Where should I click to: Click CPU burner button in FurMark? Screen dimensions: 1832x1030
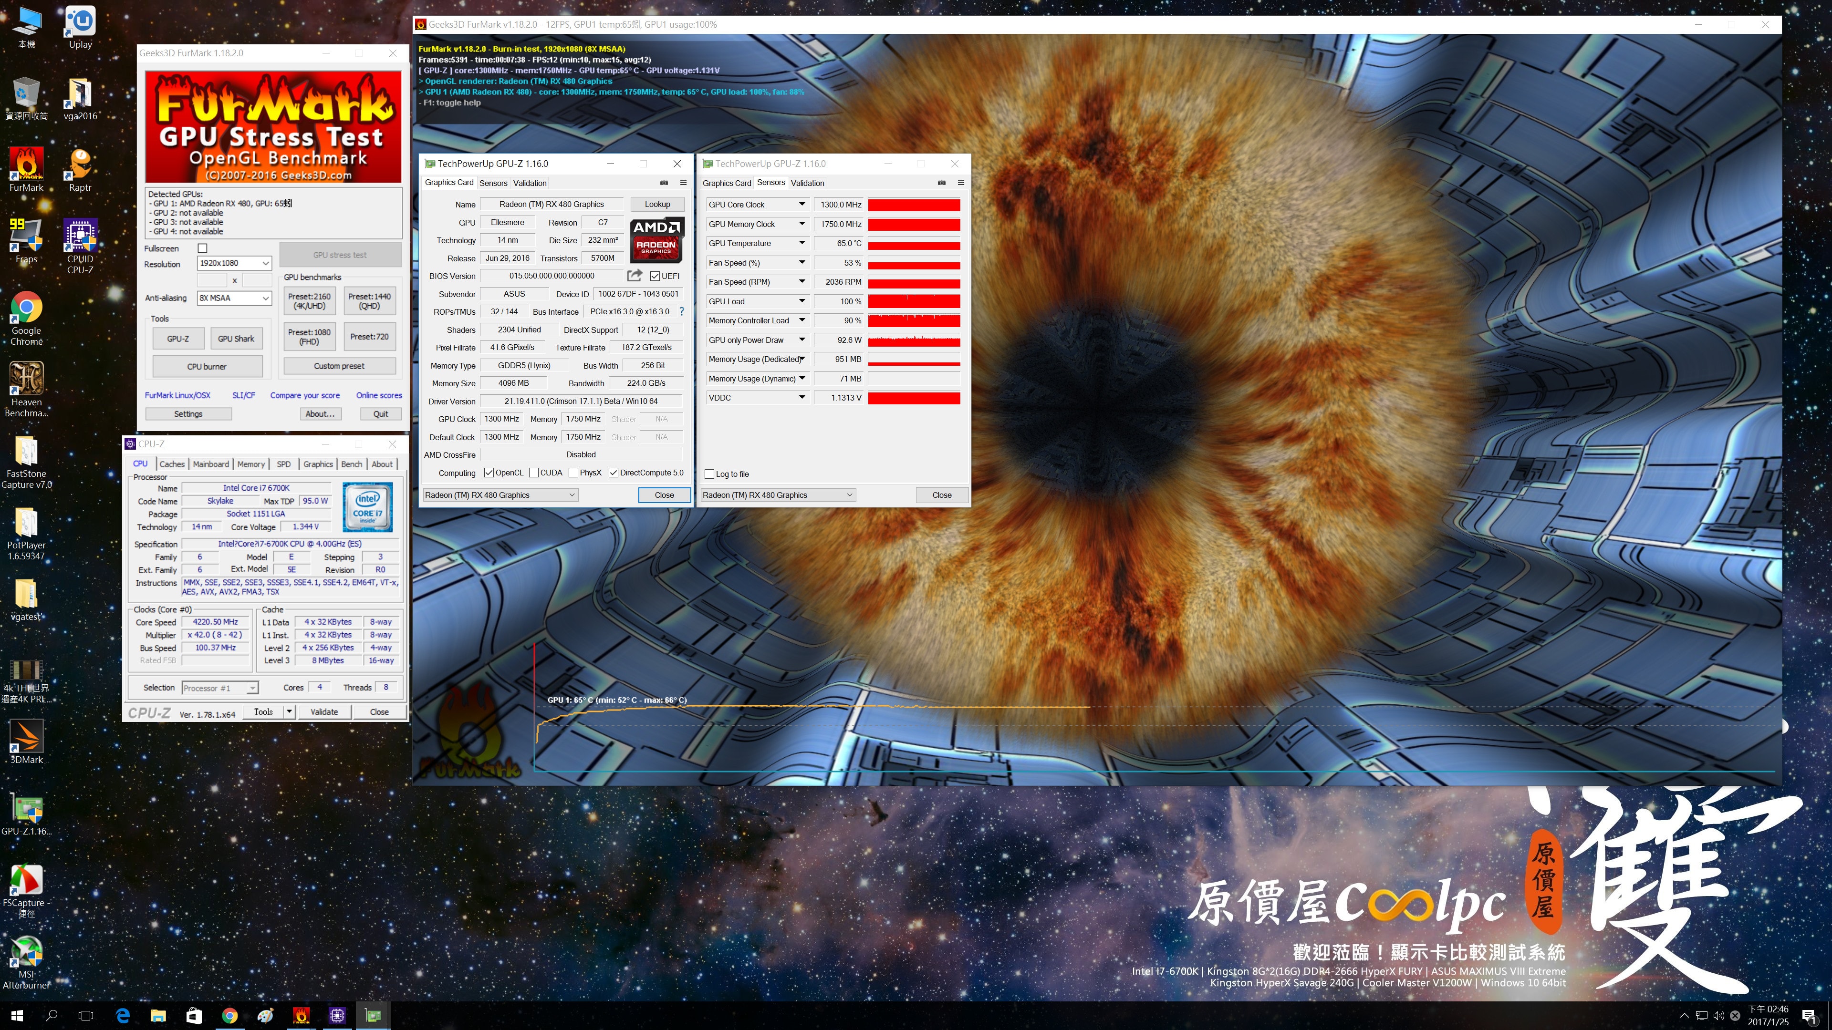[207, 366]
